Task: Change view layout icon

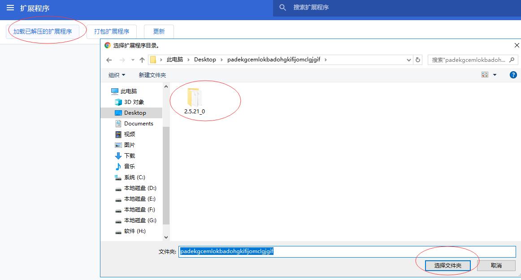Action: (485, 75)
